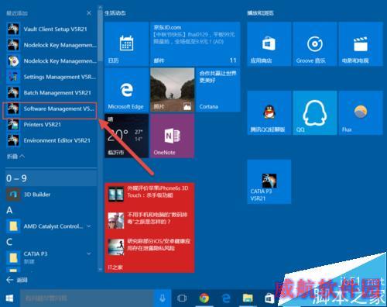
Task: Open the Flux tile
Action: pyautogui.click(x=361, y=112)
